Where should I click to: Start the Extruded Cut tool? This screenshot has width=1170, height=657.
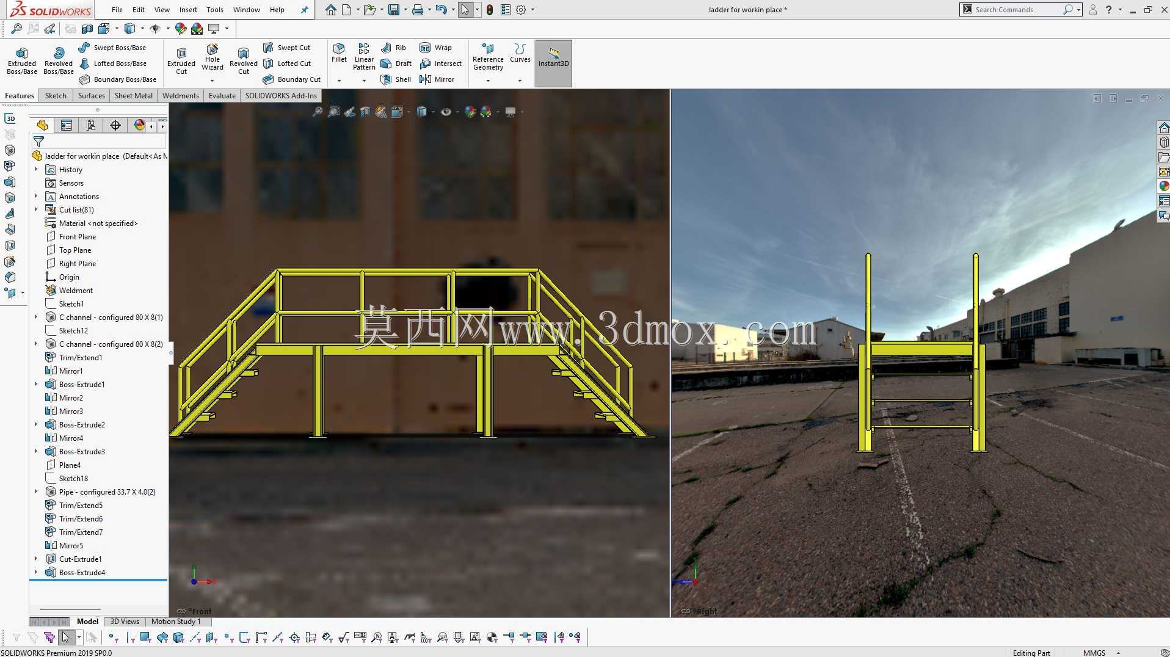click(181, 61)
